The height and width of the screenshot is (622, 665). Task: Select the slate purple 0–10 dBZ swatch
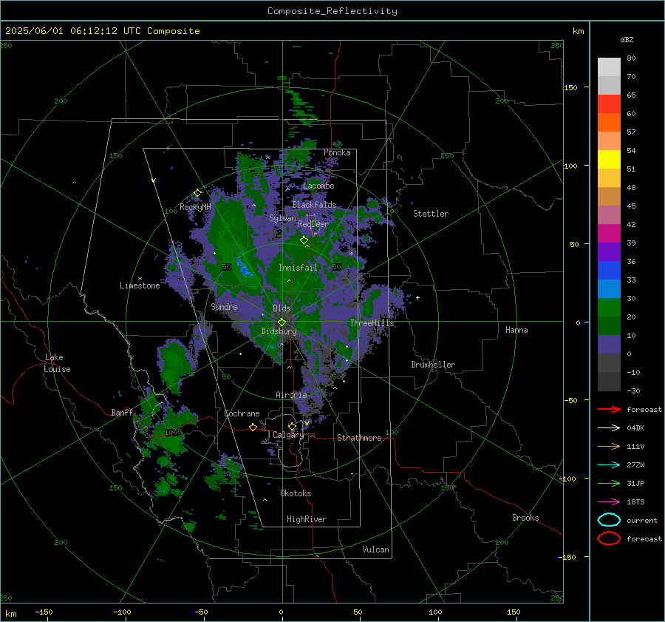tap(609, 344)
